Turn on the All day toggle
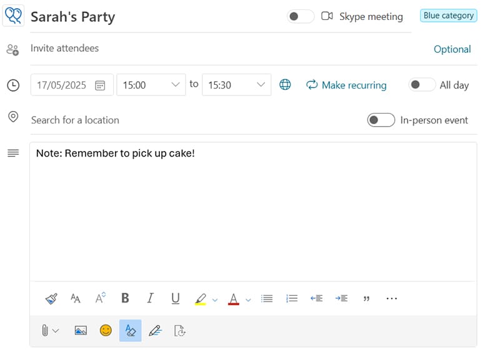This screenshot has height=360, width=500. point(421,85)
